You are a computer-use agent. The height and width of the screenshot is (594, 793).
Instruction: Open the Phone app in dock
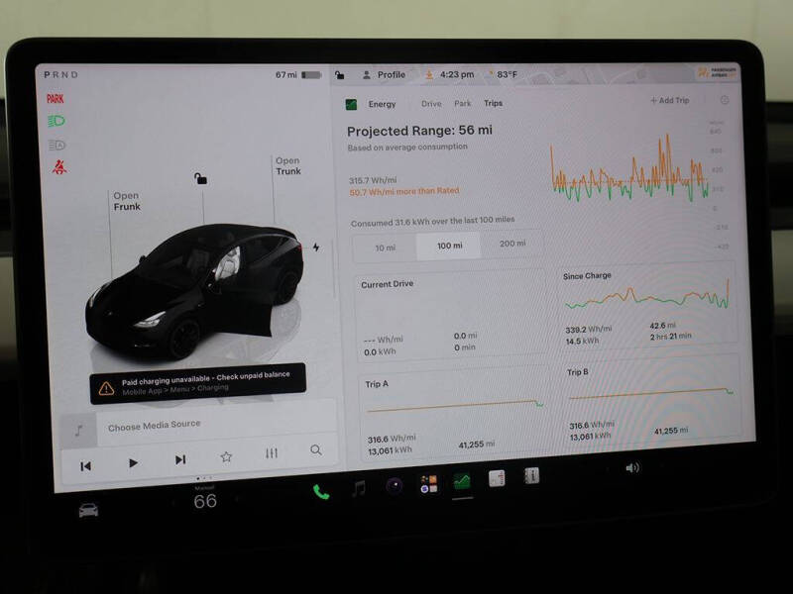(x=320, y=491)
